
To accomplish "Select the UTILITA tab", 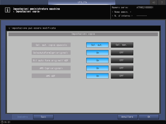I will click(82, 2).
